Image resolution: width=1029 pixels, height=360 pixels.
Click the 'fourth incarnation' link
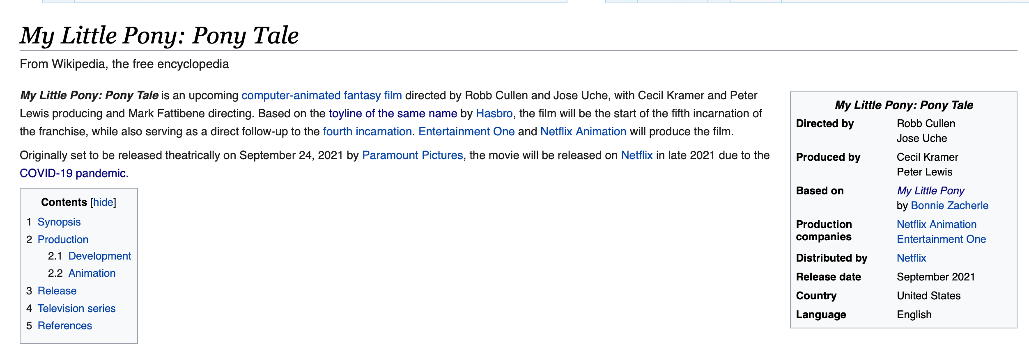[x=367, y=132]
